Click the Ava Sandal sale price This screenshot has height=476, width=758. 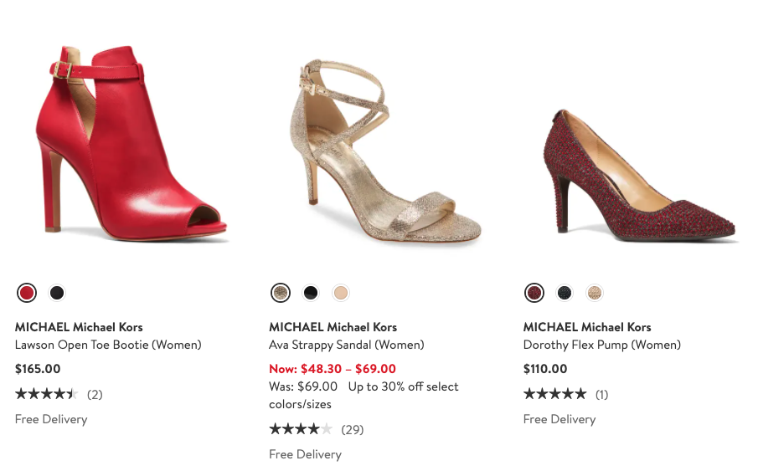[333, 369]
